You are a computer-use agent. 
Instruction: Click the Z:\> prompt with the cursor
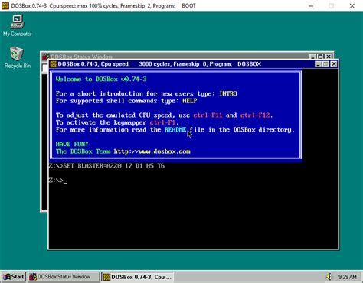pos(57,181)
